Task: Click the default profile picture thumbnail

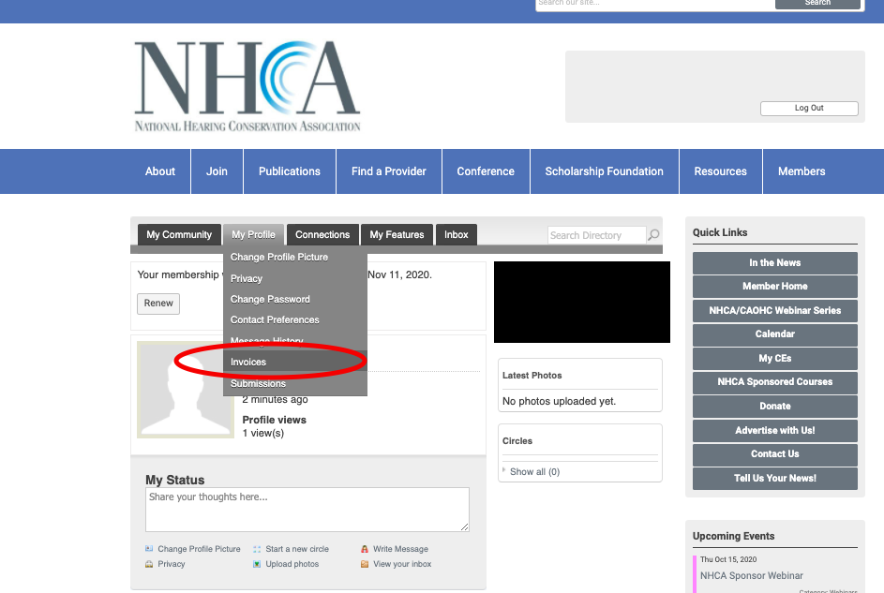Action: click(x=186, y=390)
